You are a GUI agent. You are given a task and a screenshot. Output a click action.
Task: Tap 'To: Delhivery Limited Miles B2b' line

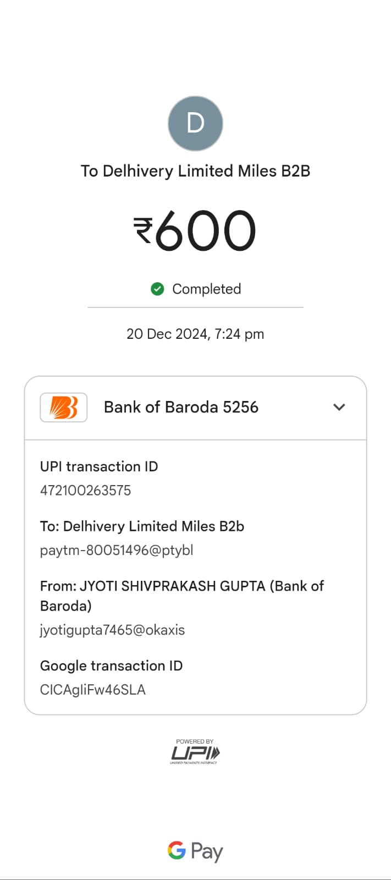tap(142, 526)
